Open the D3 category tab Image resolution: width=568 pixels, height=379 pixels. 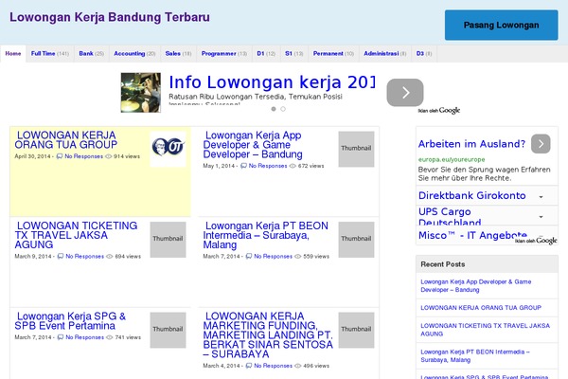click(424, 54)
